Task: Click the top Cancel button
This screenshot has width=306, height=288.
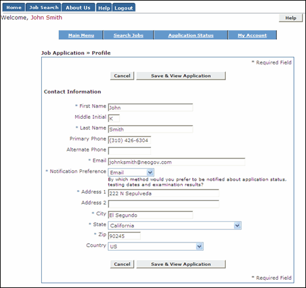Action: pos(122,76)
